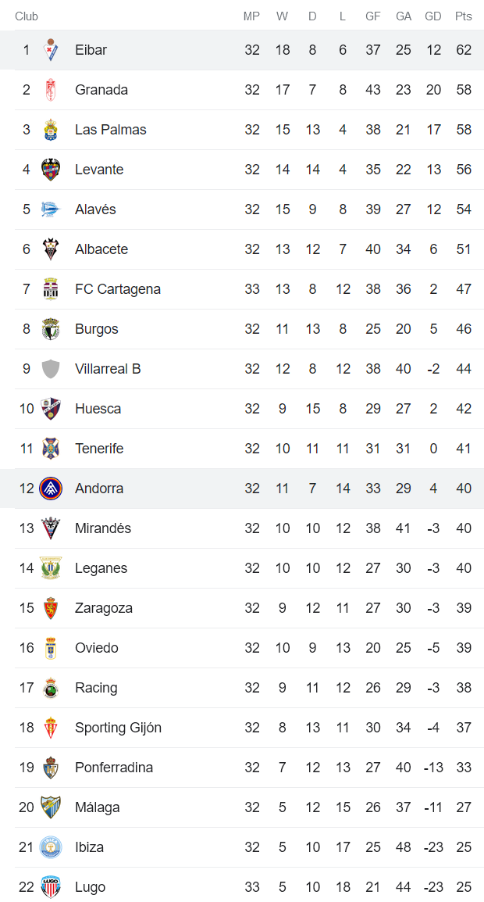Click the GD column header
484x902 pixels.
point(433,16)
